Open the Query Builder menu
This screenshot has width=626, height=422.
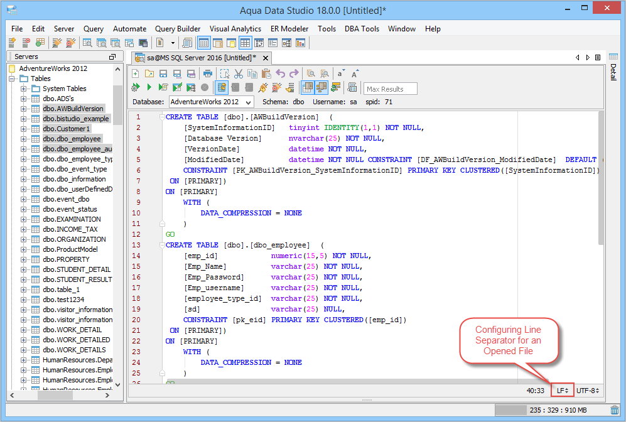(178, 29)
